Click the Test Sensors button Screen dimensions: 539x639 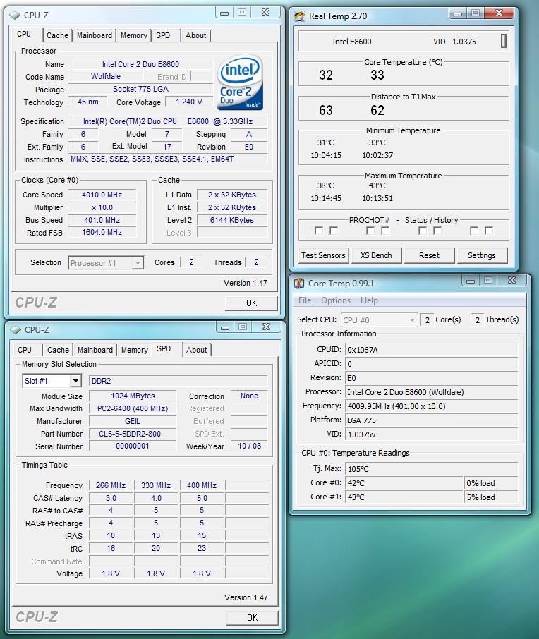click(x=323, y=255)
